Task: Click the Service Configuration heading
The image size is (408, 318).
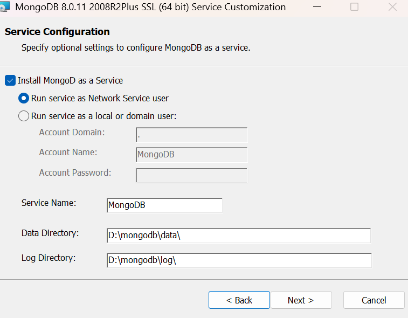Action: pyautogui.click(x=57, y=32)
